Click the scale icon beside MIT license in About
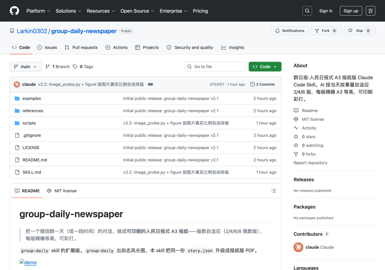This screenshot has width=385, height=270. tap(296, 119)
